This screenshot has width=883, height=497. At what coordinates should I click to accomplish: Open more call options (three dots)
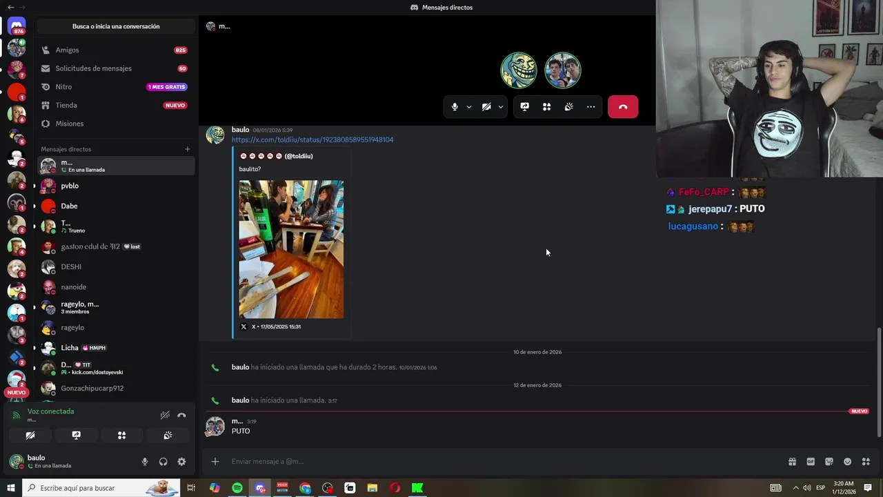click(591, 107)
